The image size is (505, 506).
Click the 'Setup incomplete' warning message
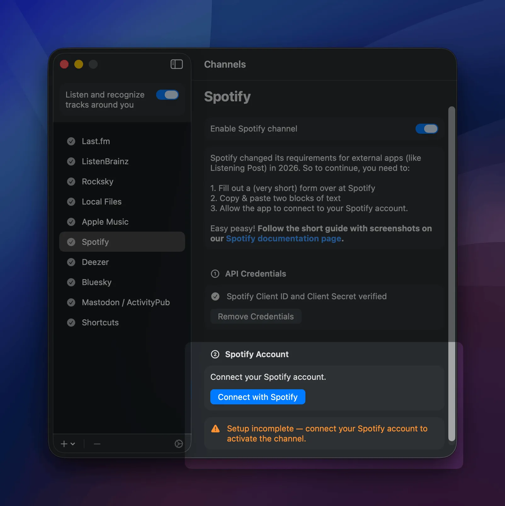[x=327, y=434]
